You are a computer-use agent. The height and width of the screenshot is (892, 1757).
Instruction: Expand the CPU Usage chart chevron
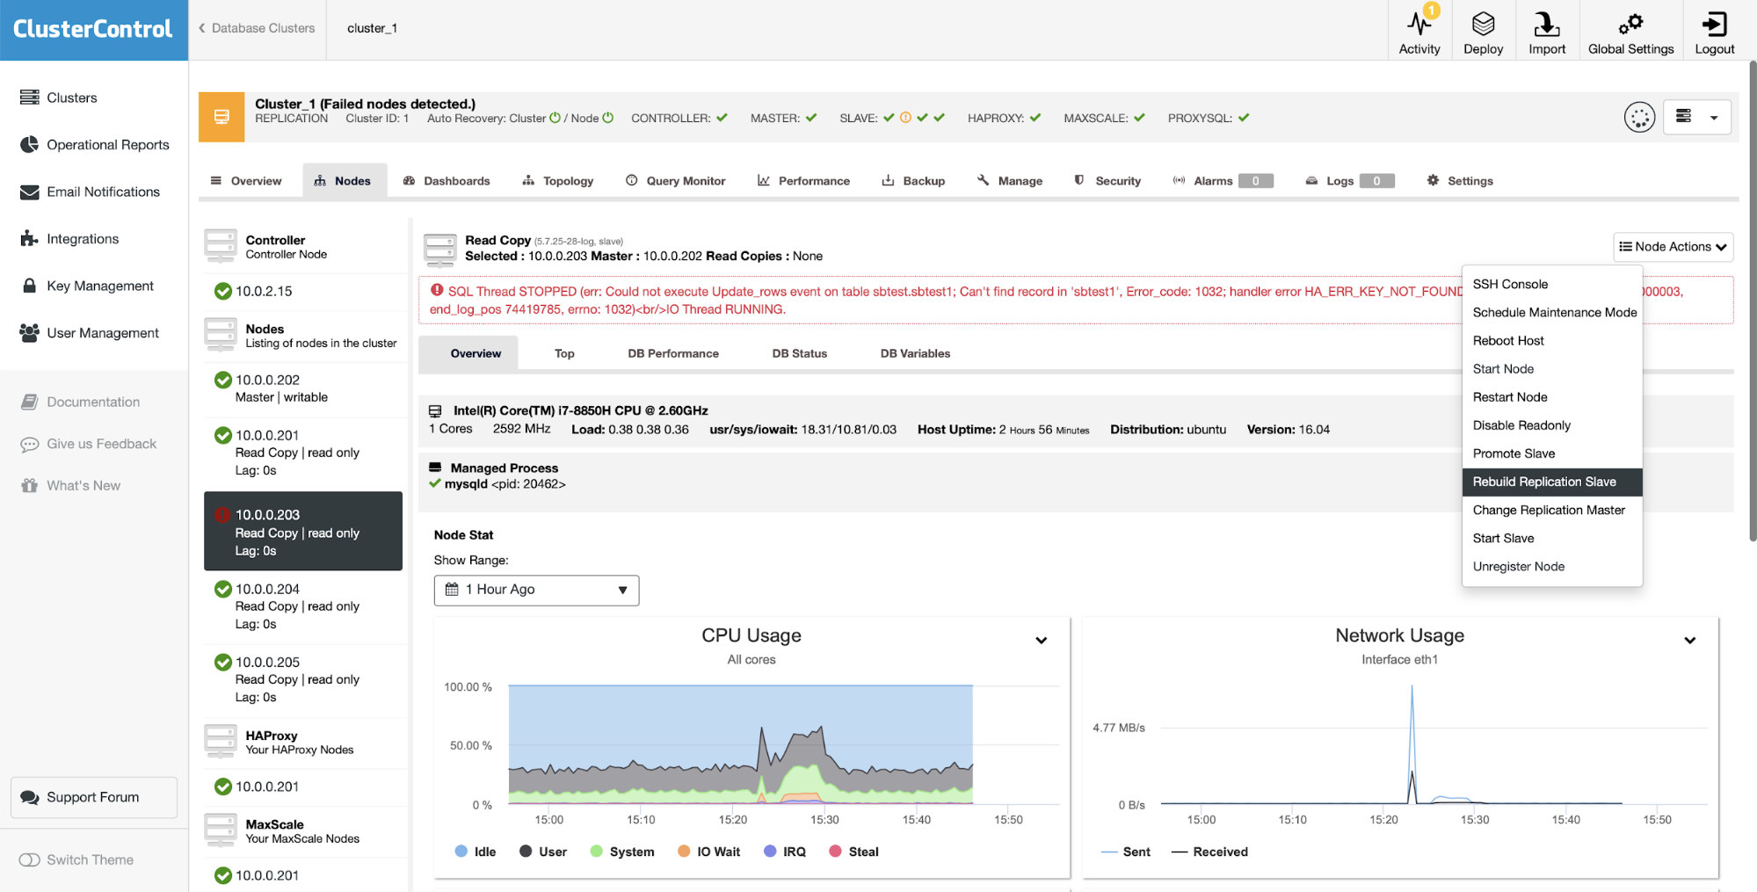tap(1042, 641)
